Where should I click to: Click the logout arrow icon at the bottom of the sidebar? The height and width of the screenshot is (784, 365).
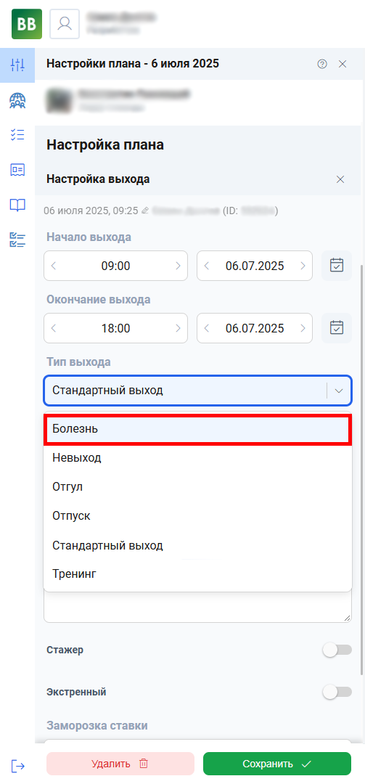(17, 765)
